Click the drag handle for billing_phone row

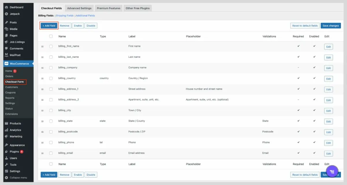[42, 143]
